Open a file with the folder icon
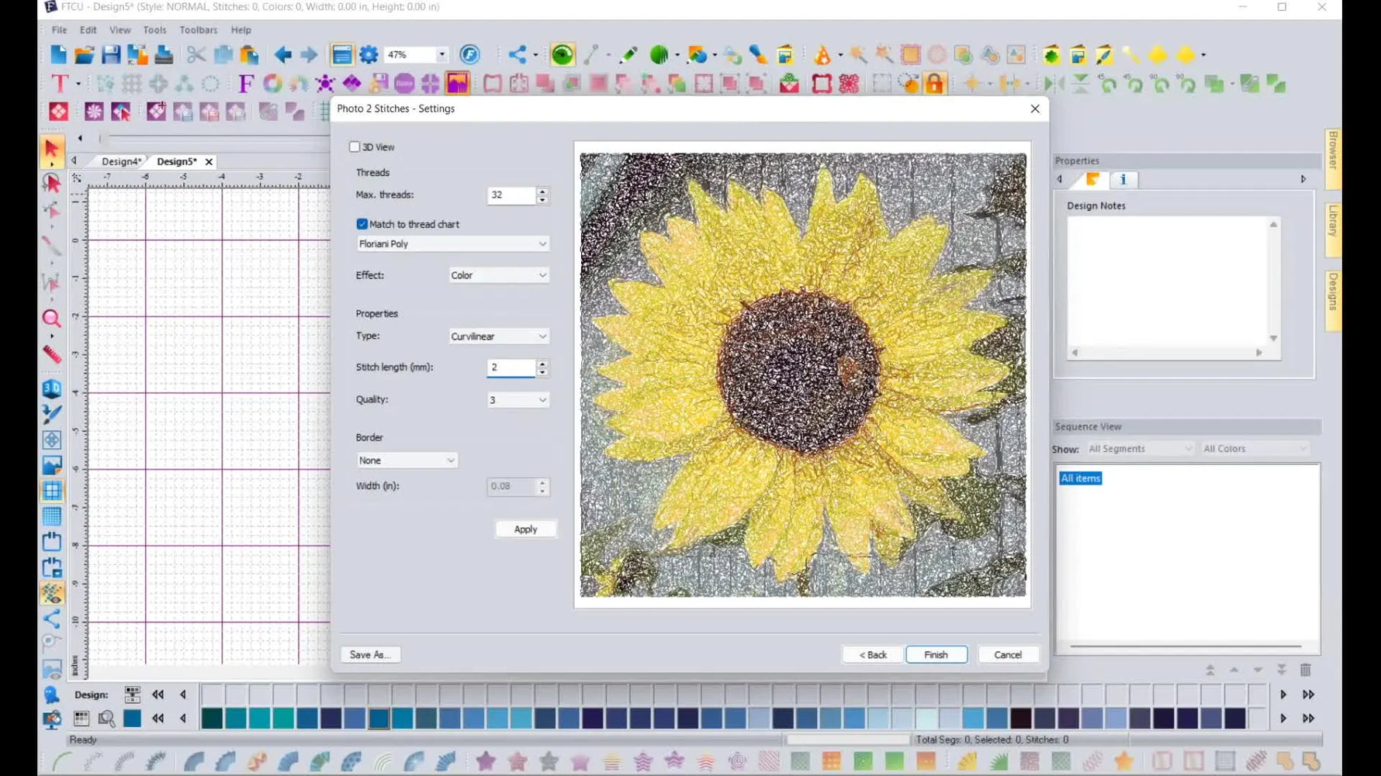 [x=85, y=54]
